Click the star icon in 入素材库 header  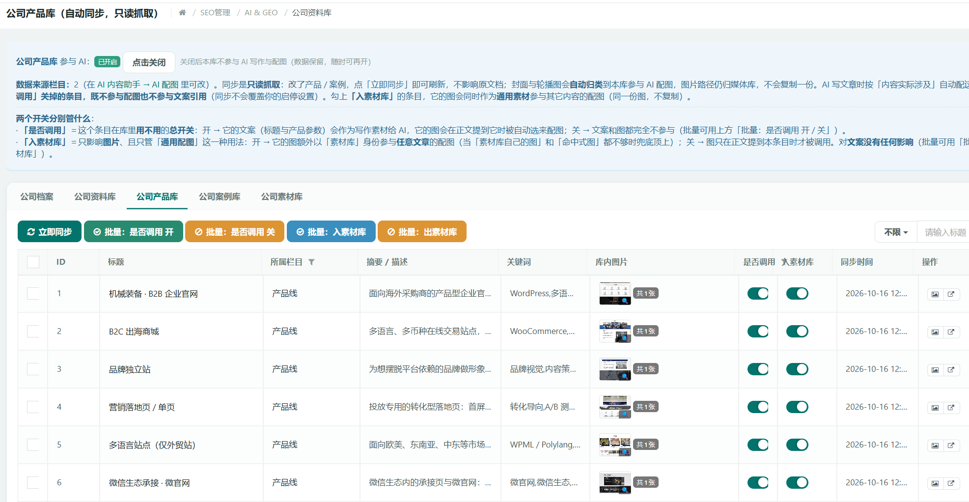click(x=785, y=262)
